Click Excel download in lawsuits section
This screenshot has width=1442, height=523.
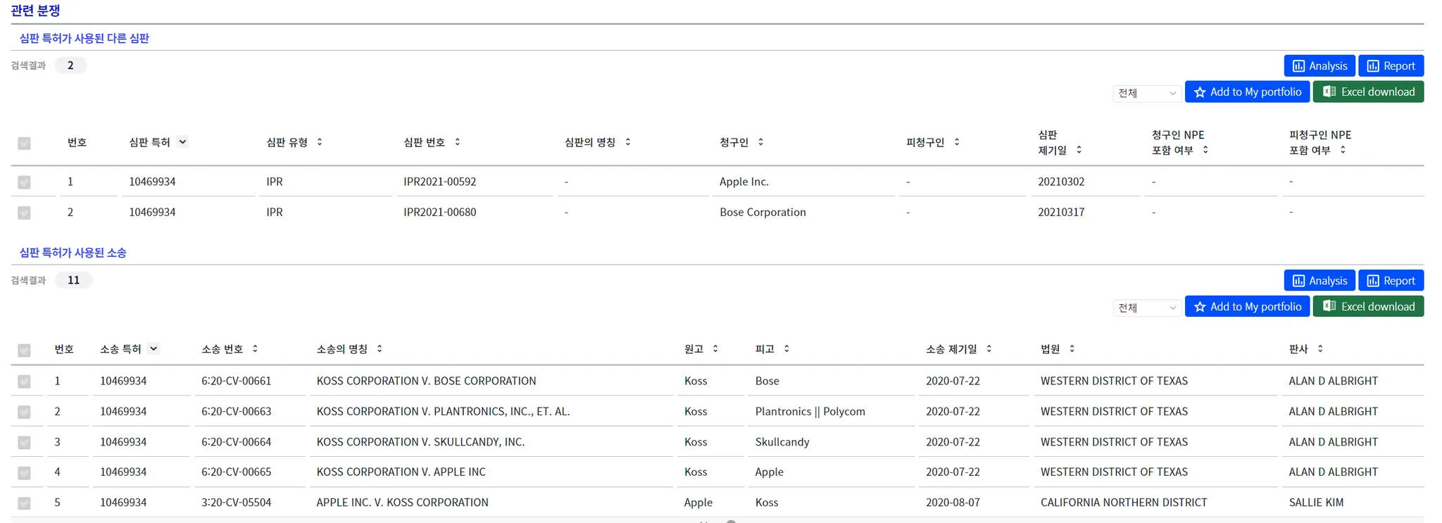click(x=1368, y=307)
